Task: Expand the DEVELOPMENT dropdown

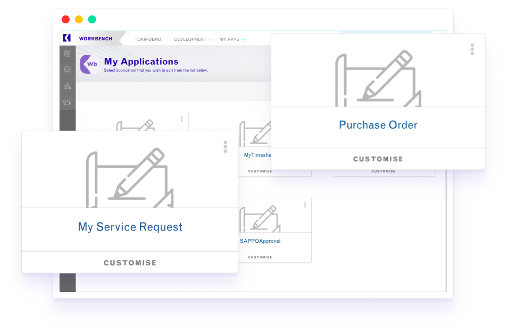Action: (x=193, y=39)
